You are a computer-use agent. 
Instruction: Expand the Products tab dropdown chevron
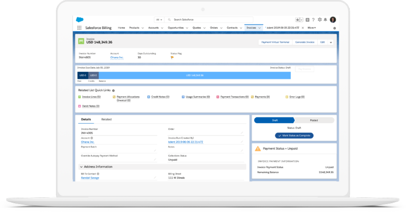tap(143, 28)
